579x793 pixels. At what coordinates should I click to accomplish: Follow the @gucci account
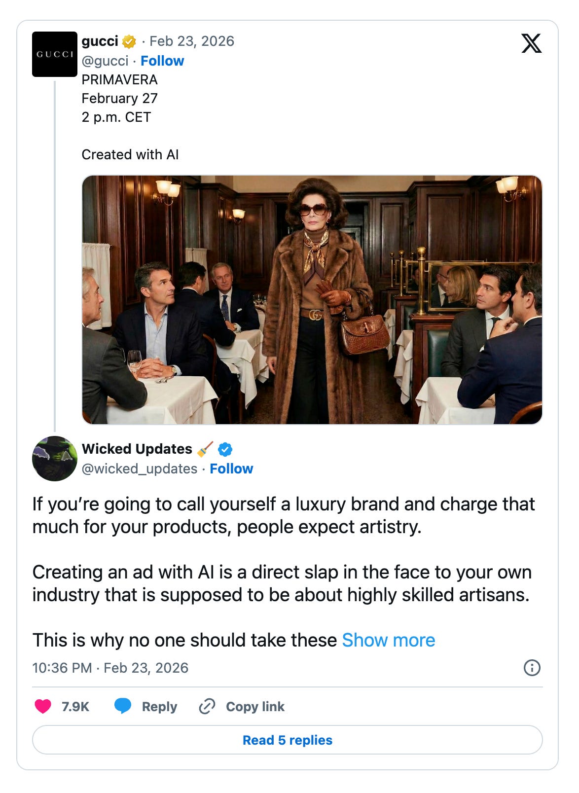tap(162, 61)
